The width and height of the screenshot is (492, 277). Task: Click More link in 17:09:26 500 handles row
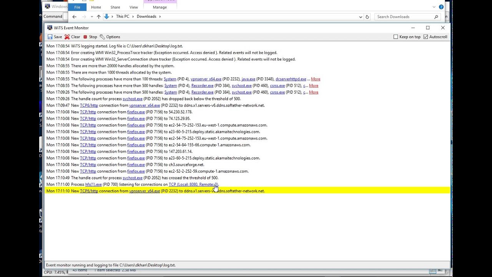point(314,92)
